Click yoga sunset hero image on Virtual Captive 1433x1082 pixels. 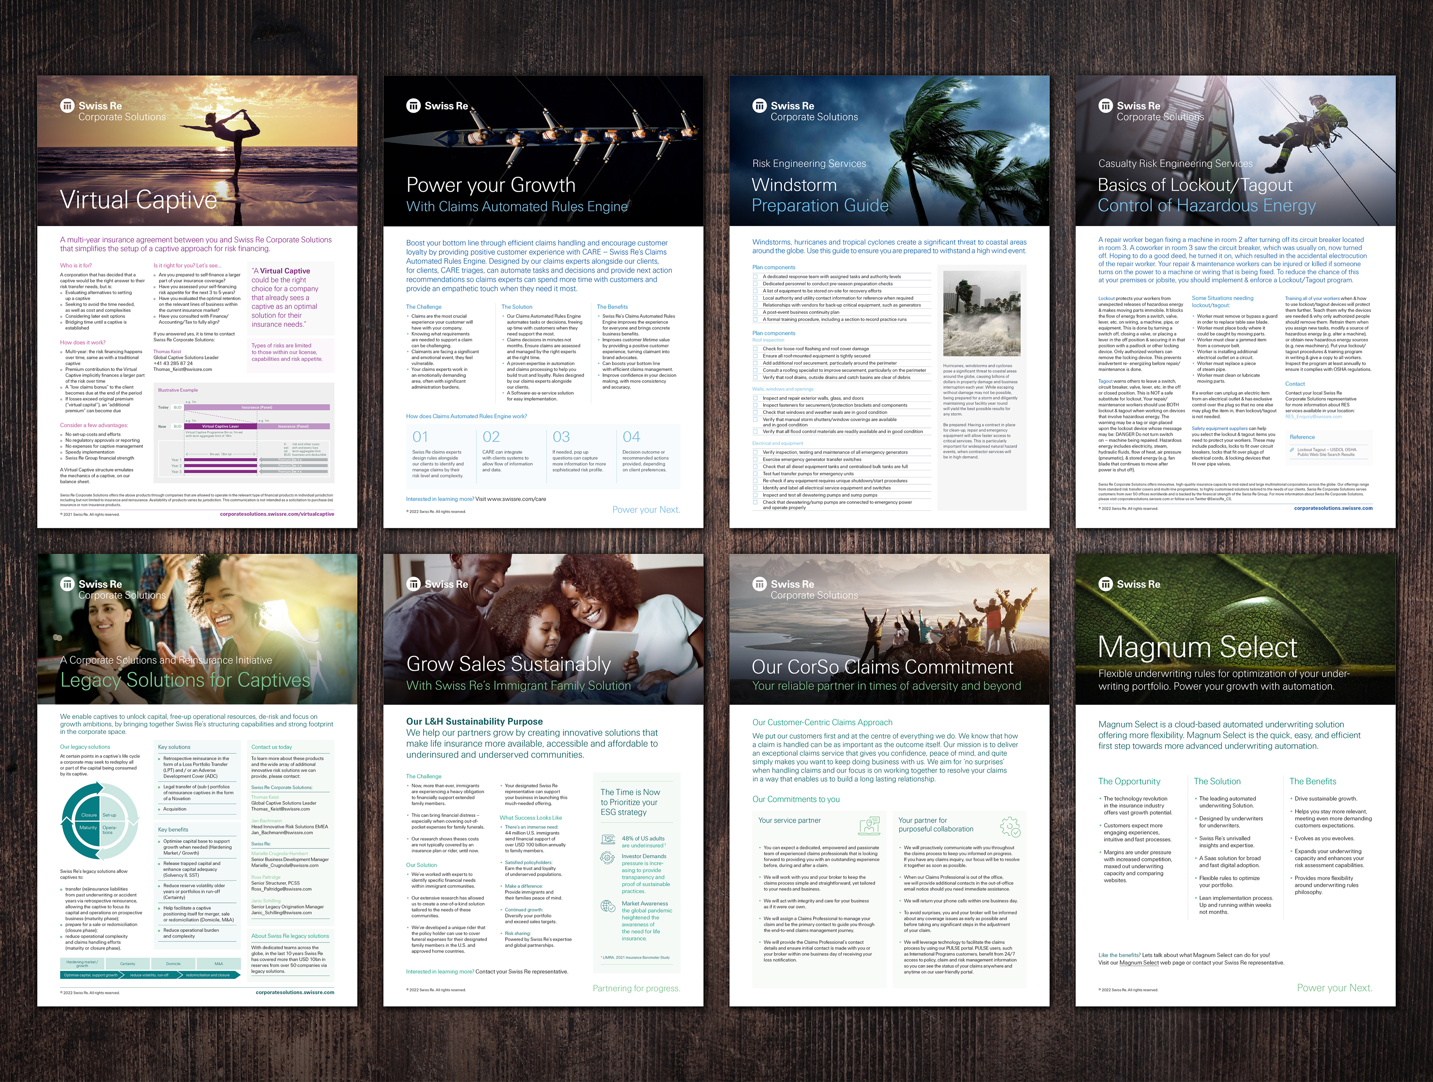pyautogui.click(x=197, y=151)
